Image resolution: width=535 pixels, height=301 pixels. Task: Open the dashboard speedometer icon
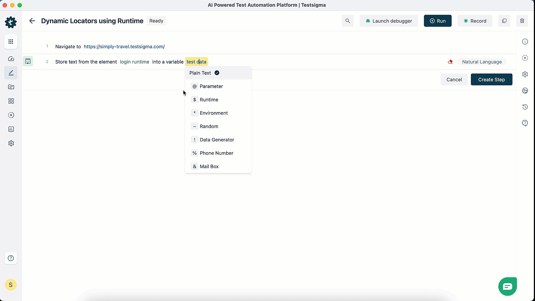pyautogui.click(x=11, y=59)
